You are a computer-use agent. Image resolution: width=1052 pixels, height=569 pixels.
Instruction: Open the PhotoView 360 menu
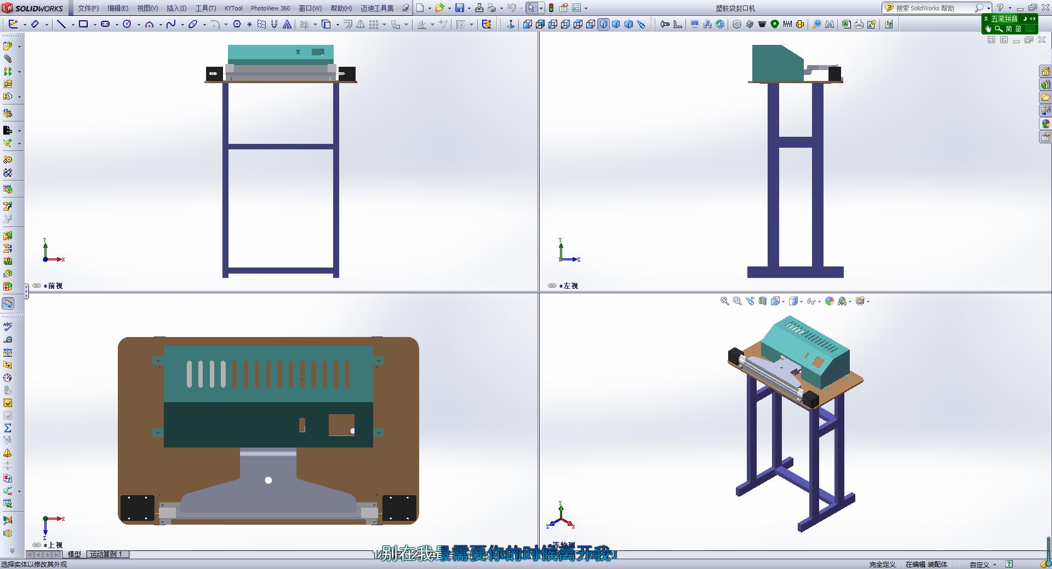[x=270, y=8]
